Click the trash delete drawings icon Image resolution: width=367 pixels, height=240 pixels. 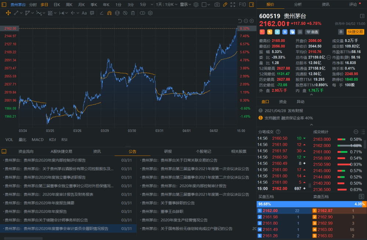(133, 13)
